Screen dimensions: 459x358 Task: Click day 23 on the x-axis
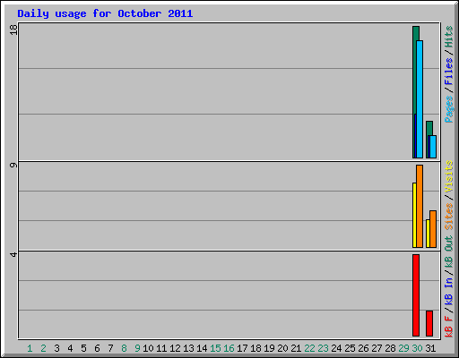click(323, 348)
